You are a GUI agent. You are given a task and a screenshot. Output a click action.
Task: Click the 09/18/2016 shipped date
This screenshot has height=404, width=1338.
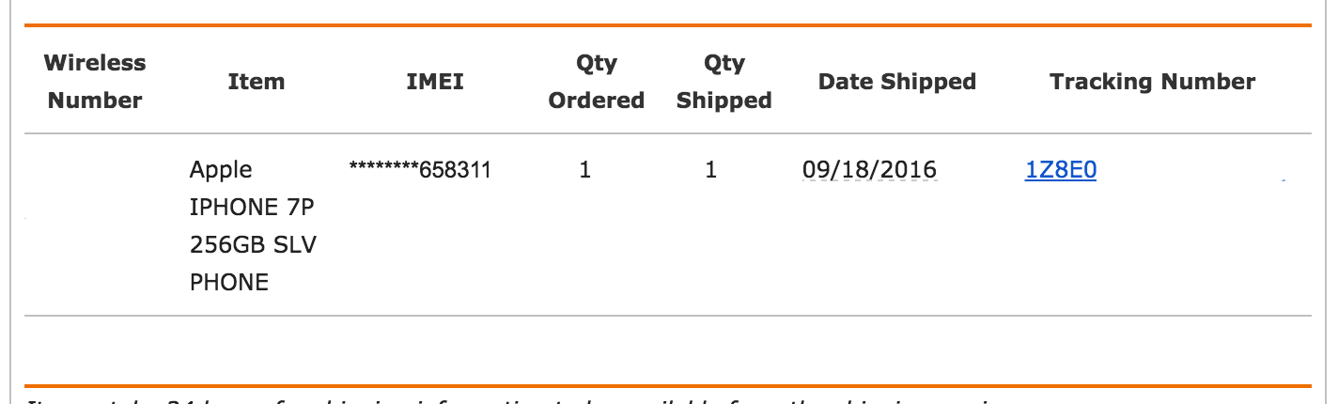click(869, 170)
